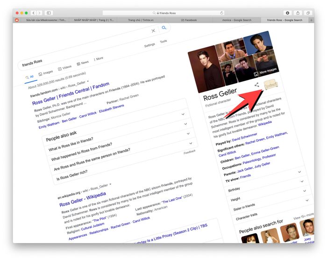Viewport: 327px width, 260px height.
Task: Click Paleontology in Occupations
Action: point(252,161)
